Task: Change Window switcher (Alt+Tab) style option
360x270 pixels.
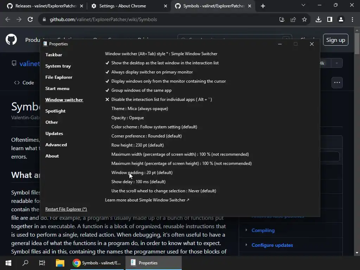Action: (x=161, y=54)
